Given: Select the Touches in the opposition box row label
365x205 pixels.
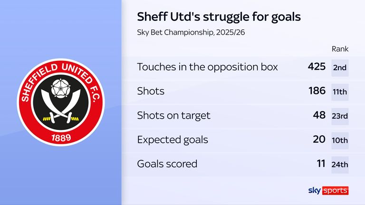Looking at the screenshot, I should [207, 67].
